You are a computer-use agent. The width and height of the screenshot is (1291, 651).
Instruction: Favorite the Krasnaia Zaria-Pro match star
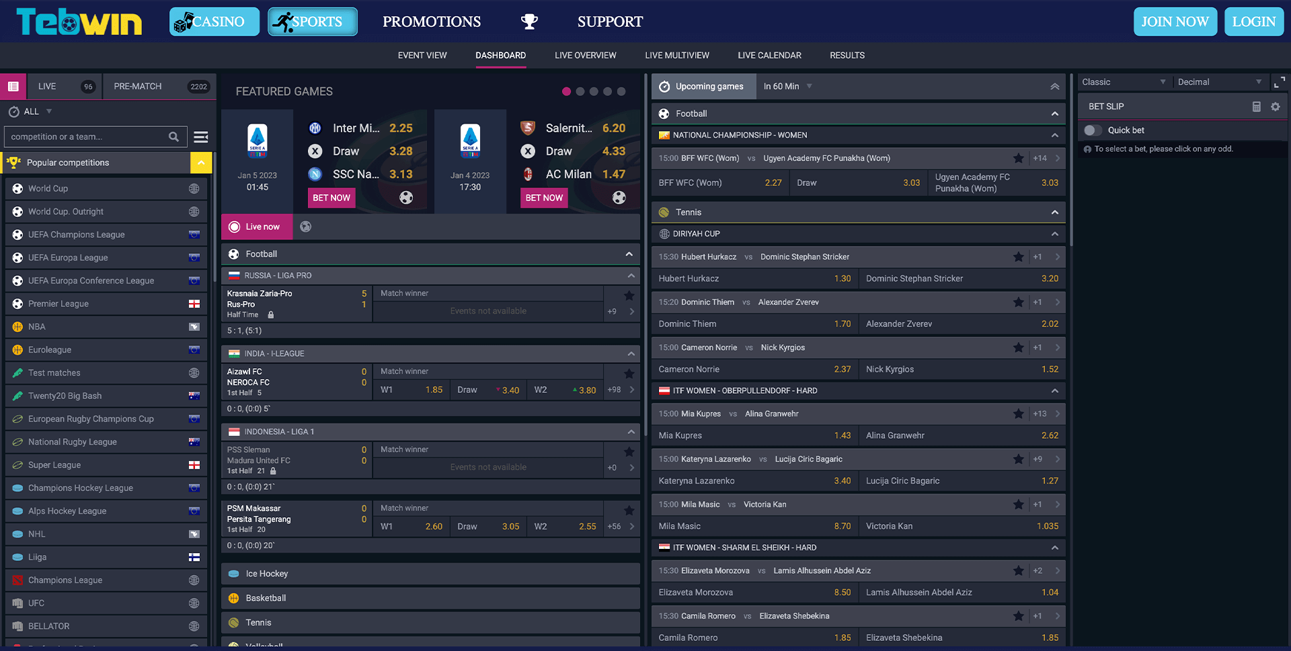(629, 295)
